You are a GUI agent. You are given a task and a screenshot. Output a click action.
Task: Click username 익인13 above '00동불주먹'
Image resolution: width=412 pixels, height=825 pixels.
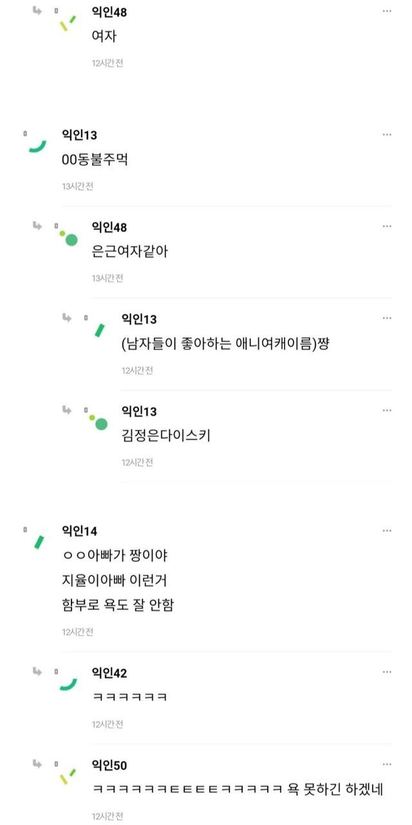(79, 135)
